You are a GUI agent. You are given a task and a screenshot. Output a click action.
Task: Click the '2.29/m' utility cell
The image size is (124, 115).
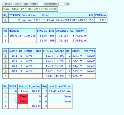click(77, 71)
